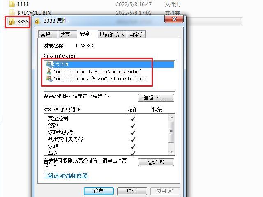Image resolution: width=263 pixels, height=197 pixels.
Task: Go to the 自定义 tab
Action: click(136, 34)
